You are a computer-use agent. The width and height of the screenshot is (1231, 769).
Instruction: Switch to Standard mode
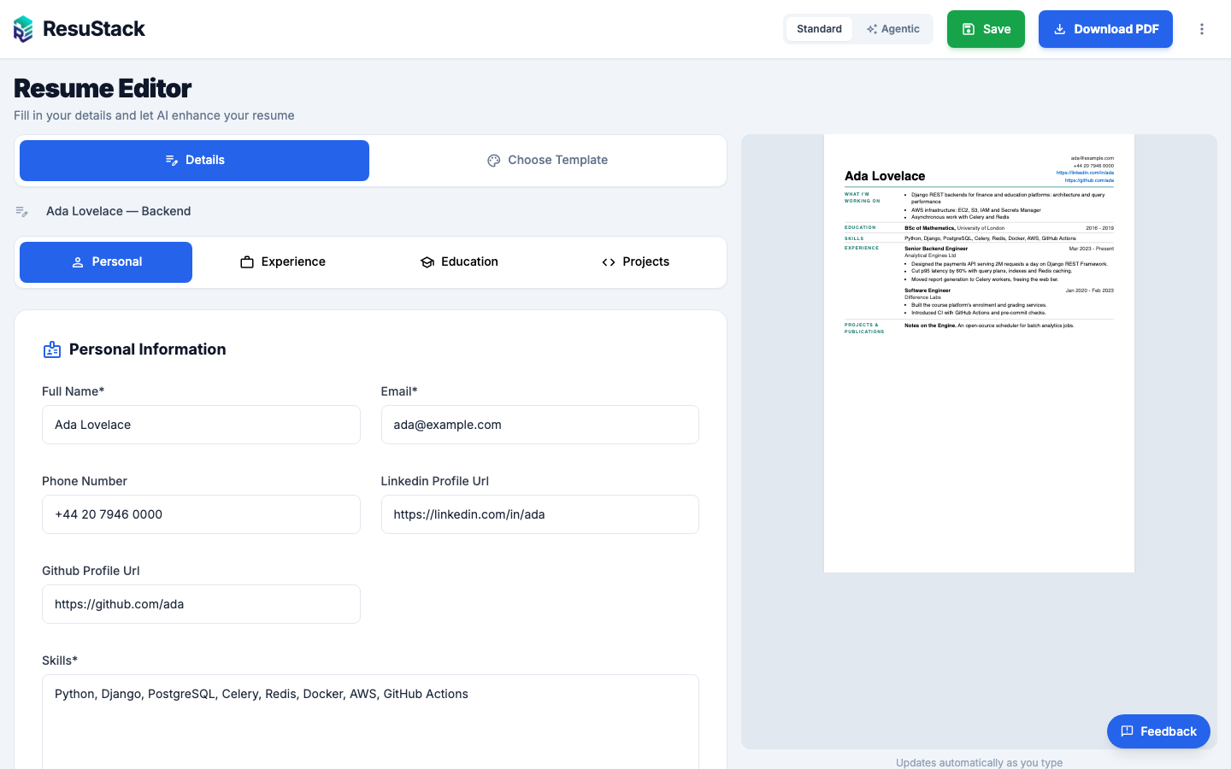coord(819,29)
